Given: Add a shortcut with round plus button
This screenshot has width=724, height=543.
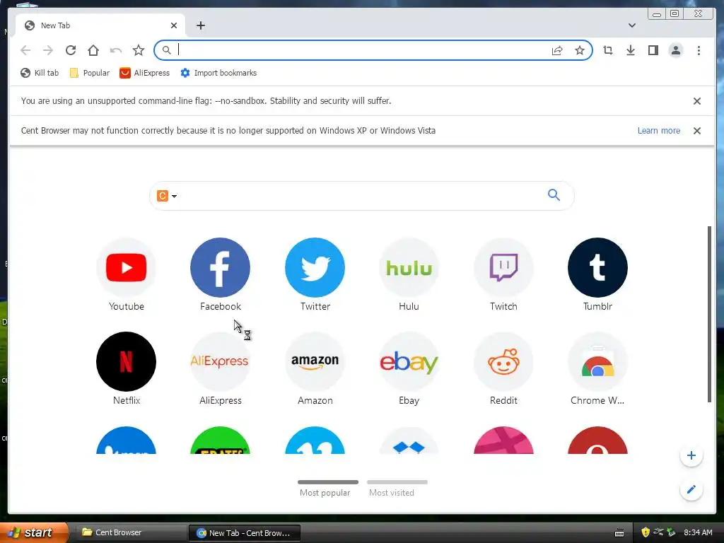Looking at the screenshot, I should 691,455.
